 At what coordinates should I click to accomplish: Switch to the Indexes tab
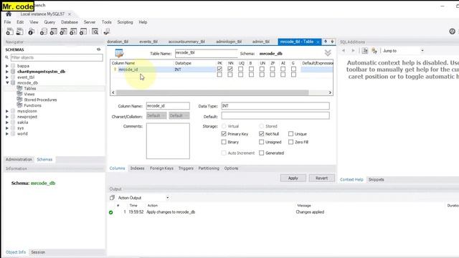coord(137,168)
